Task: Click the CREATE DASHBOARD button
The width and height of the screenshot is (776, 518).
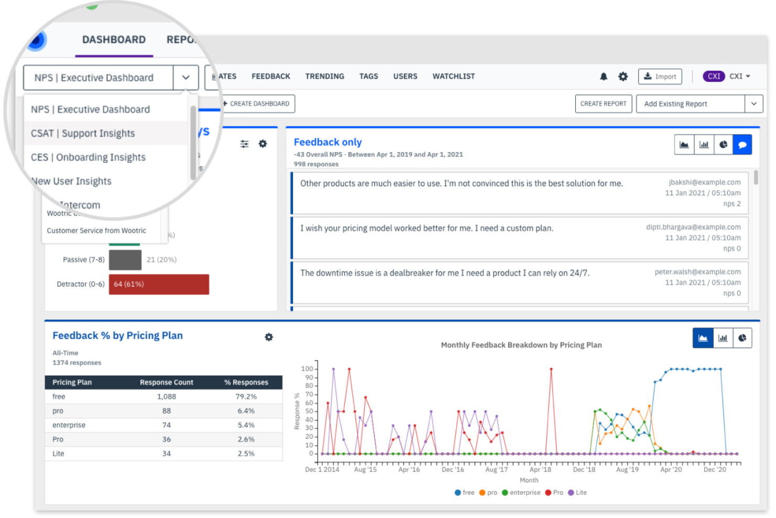Action: tap(257, 104)
